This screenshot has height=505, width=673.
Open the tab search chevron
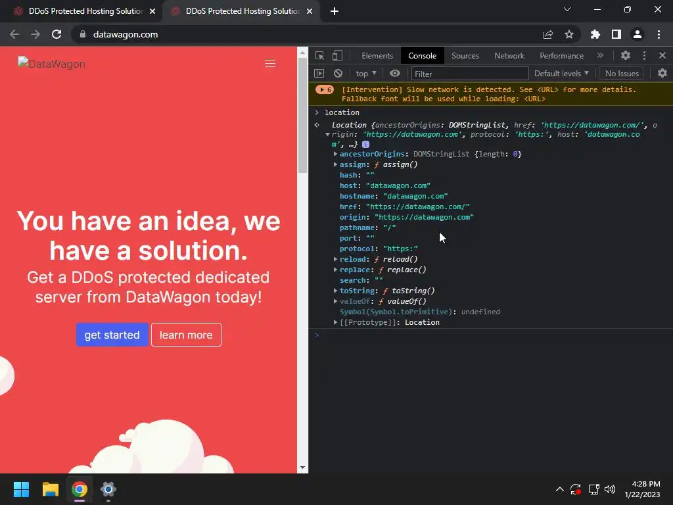point(567,9)
